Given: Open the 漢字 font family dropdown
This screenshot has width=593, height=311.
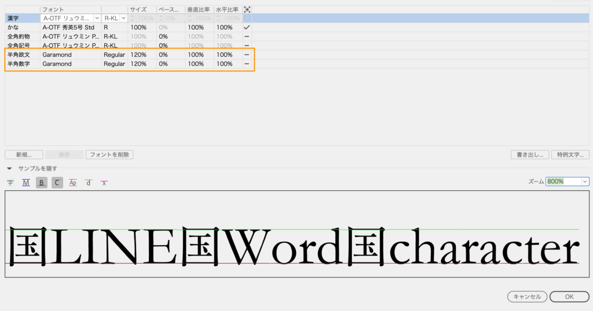Looking at the screenshot, I should click(x=96, y=18).
